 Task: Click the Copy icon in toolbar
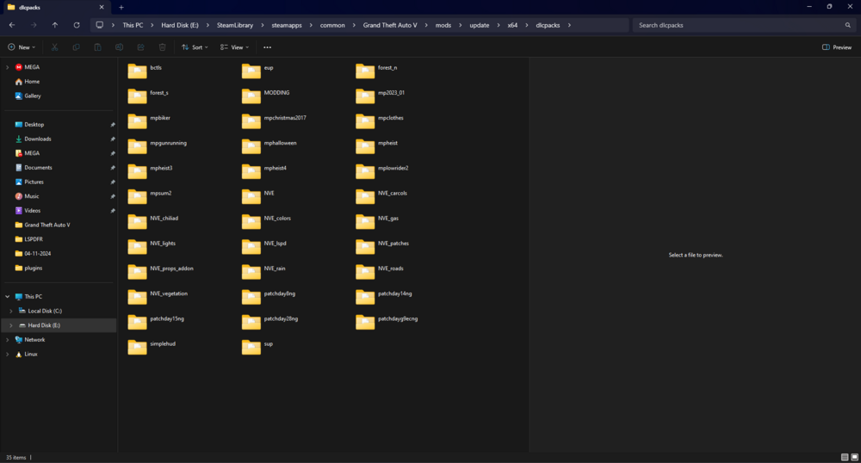coord(76,47)
